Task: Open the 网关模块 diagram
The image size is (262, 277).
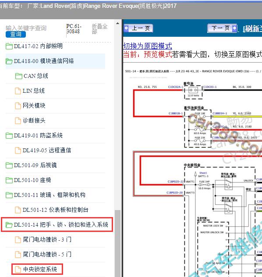Action: pos(34,105)
